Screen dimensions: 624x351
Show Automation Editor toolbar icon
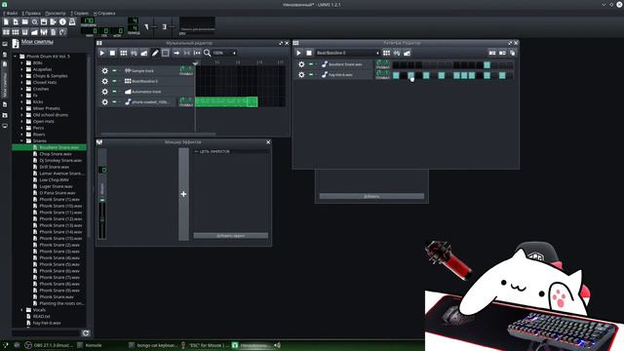(x=35, y=32)
